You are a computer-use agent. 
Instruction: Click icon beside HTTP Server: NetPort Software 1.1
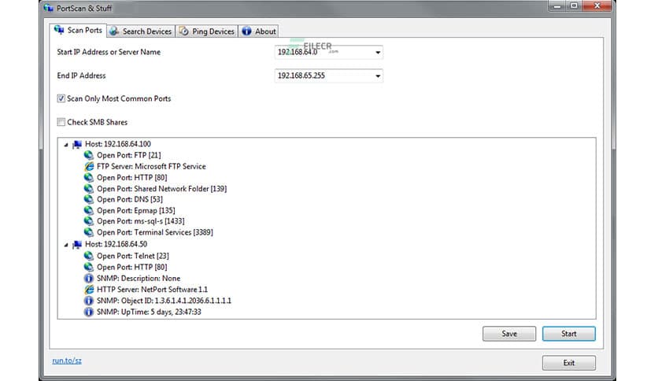click(88, 289)
